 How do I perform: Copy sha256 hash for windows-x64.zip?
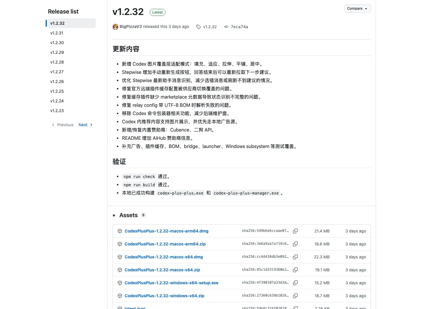click(x=295, y=296)
